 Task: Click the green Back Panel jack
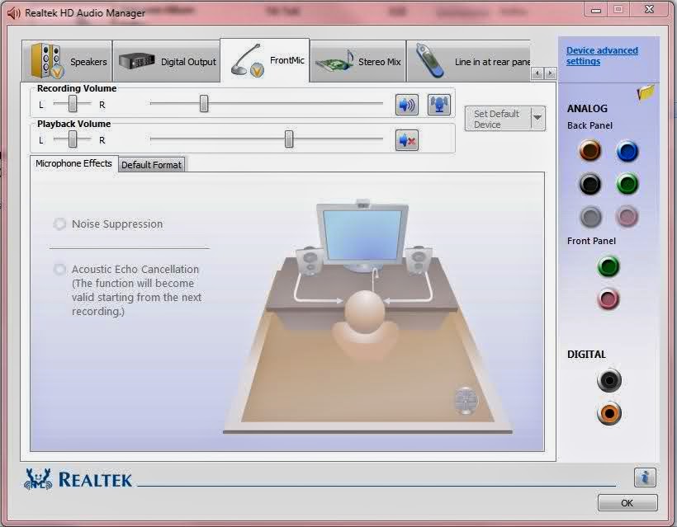[627, 184]
